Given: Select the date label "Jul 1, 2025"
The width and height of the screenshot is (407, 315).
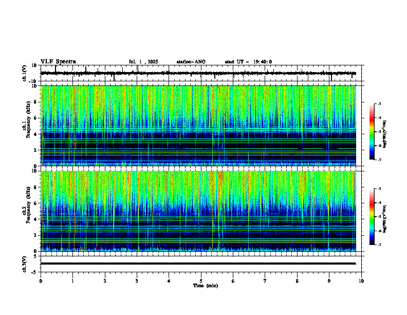Looking at the screenshot, I should (x=143, y=62).
